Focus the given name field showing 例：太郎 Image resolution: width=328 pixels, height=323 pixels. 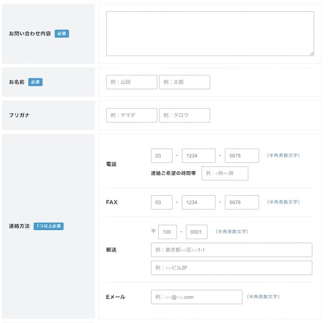click(184, 82)
